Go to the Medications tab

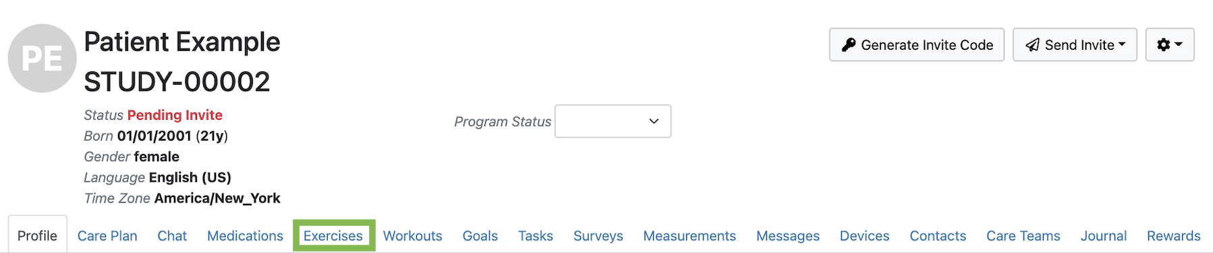(245, 236)
